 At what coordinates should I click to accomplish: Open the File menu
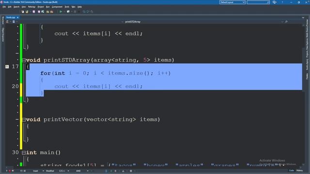click(x=4, y=7)
